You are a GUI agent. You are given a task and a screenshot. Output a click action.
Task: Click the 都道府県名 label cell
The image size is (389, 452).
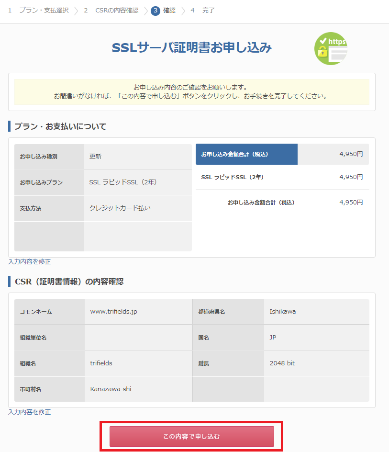[228, 312]
